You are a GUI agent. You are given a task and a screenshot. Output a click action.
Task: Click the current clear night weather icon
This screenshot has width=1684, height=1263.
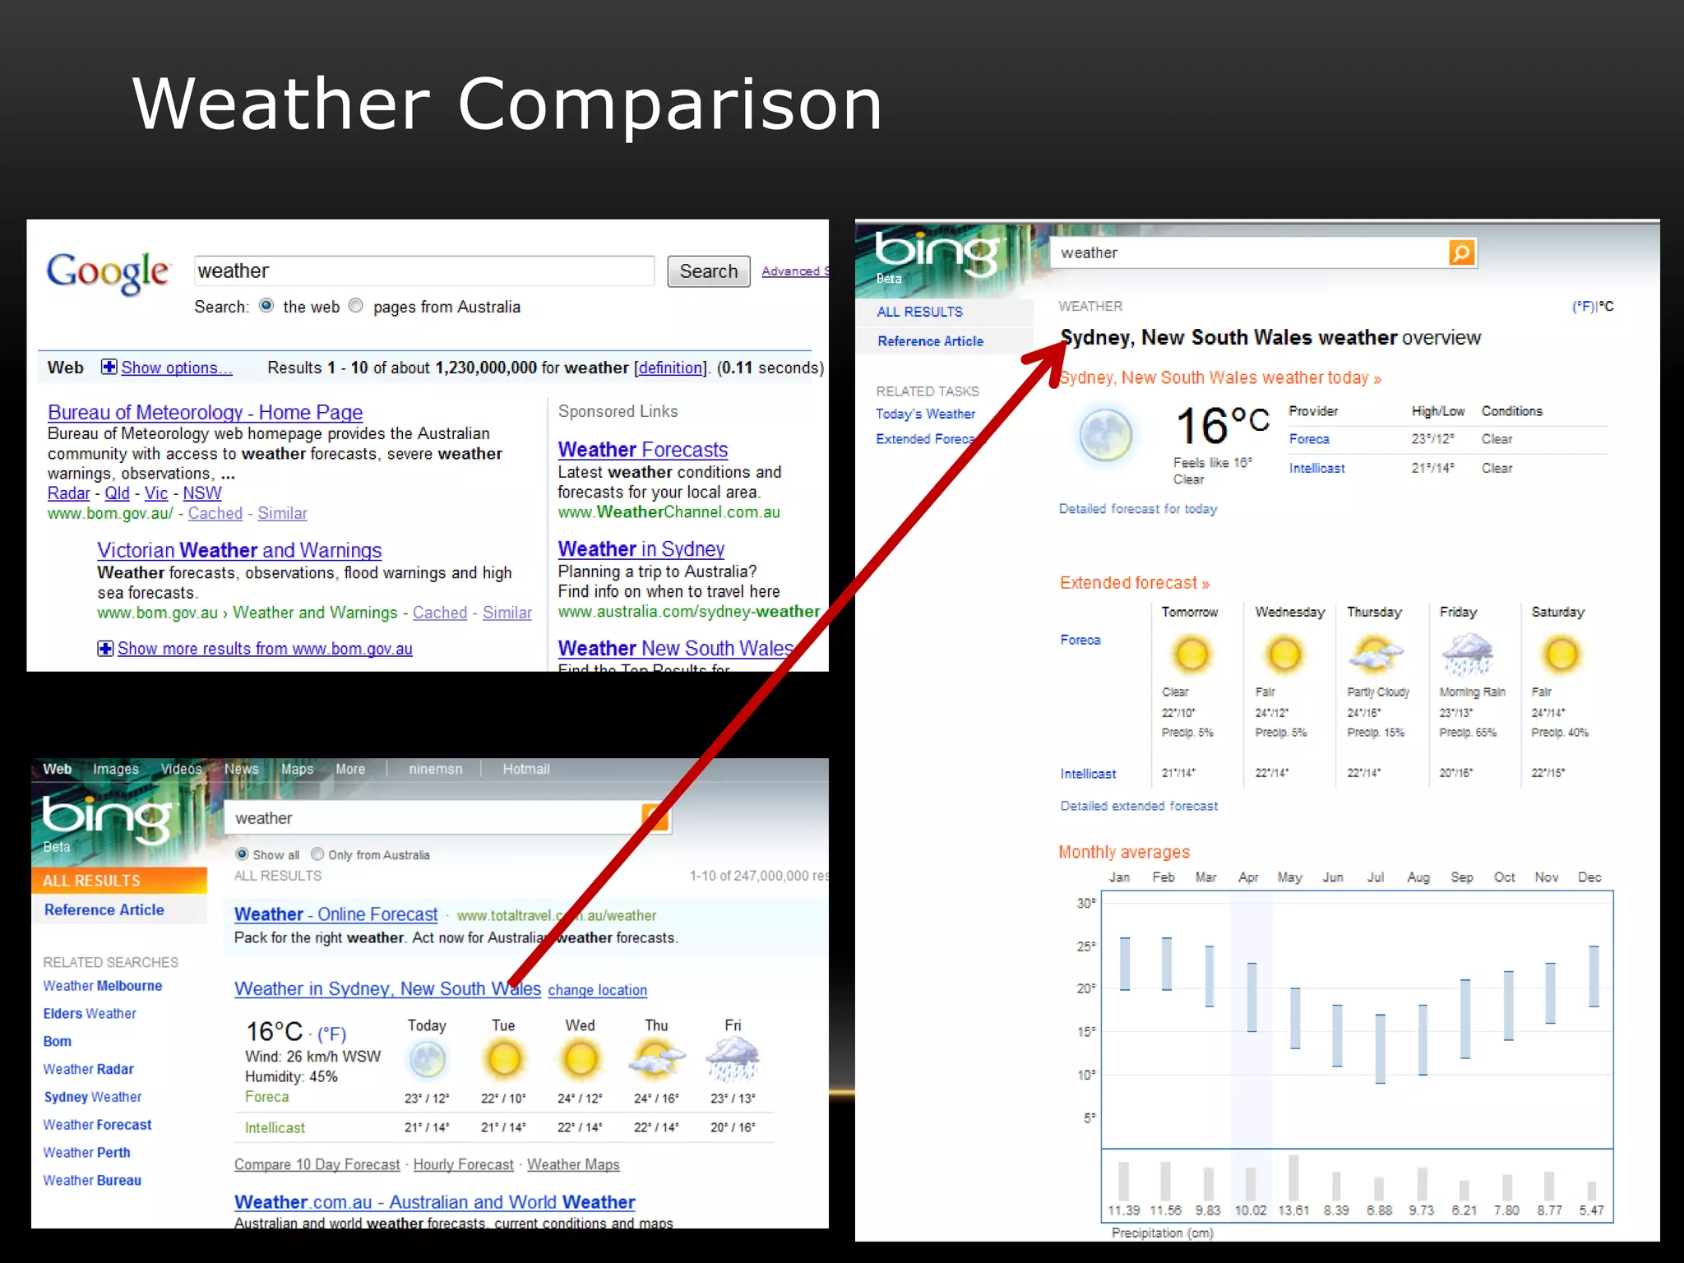[x=1105, y=436]
